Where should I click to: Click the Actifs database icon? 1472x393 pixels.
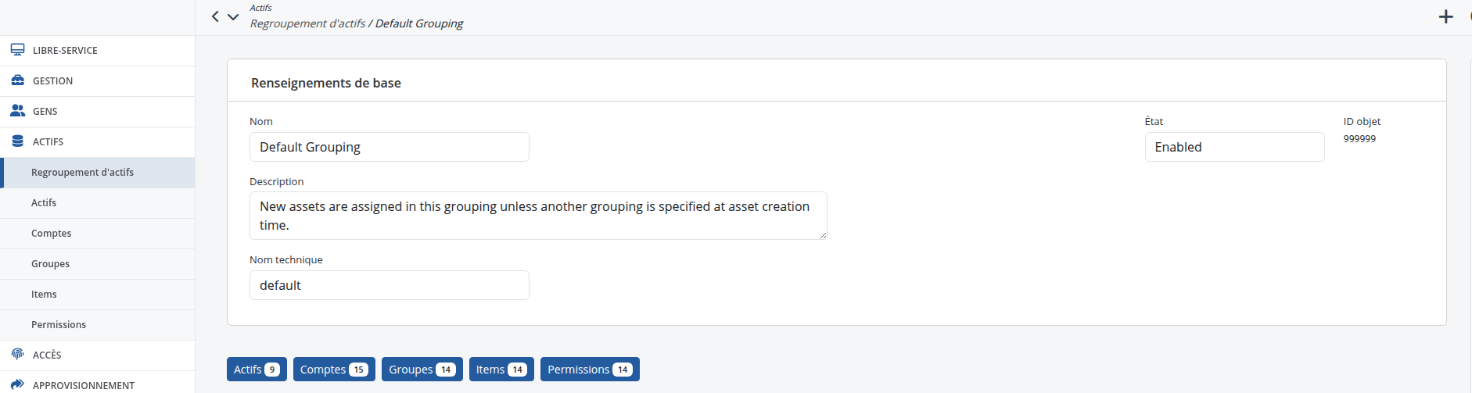[x=17, y=141]
